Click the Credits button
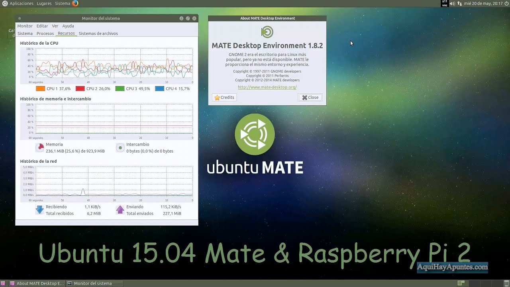Image resolution: width=510 pixels, height=287 pixels. coord(224,97)
